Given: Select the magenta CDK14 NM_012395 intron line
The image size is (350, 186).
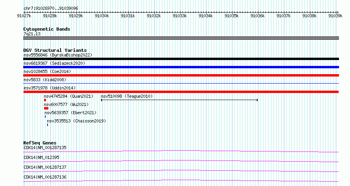Looking at the screenshot, I should [x=181, y=161].
